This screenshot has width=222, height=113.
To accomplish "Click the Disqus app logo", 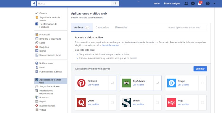I will click(171, 83).
